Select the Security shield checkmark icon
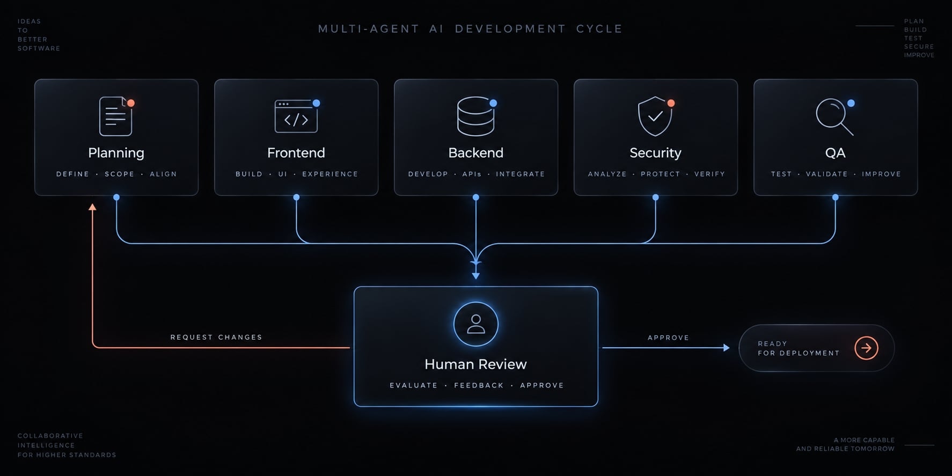Screen dimensions: 952x476 click(x=655, y=116)
